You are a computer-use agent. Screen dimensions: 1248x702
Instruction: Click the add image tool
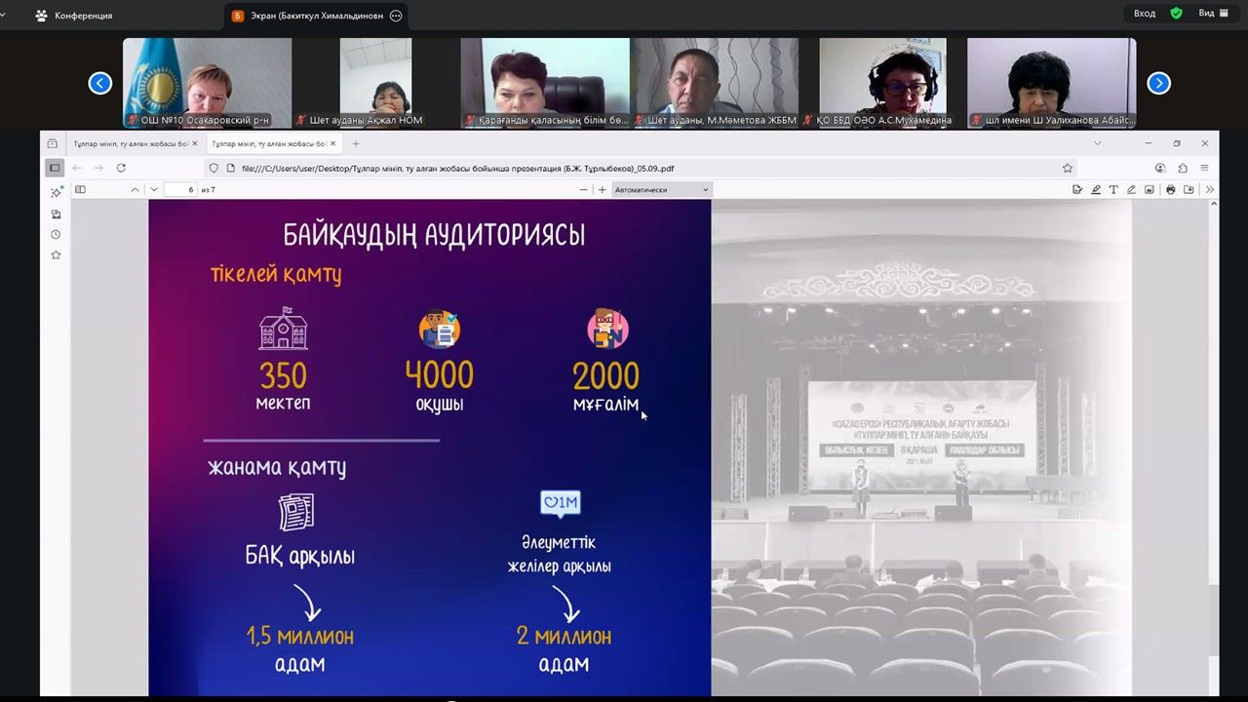coord(1150,189)
